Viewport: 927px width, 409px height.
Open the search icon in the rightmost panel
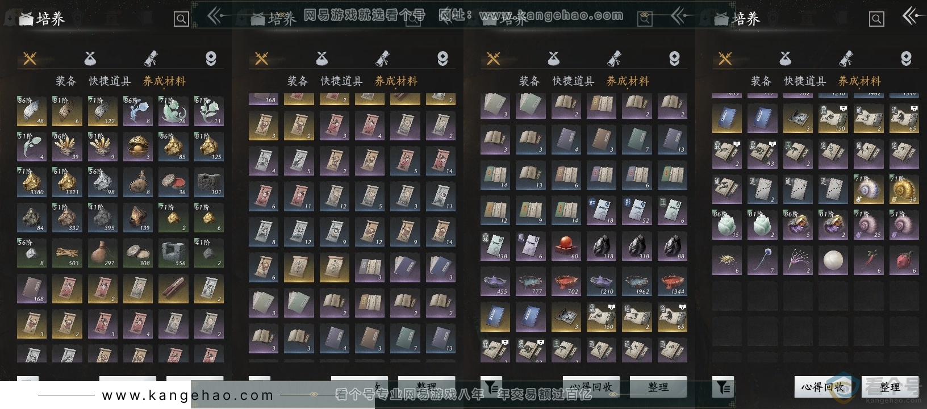point(876,19)
